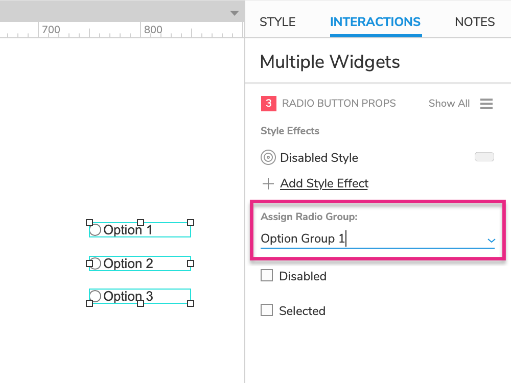Click the Disabled Style target icon
Image resolution: width=511 pixels, height=383 pixels.
pos(268,158)
